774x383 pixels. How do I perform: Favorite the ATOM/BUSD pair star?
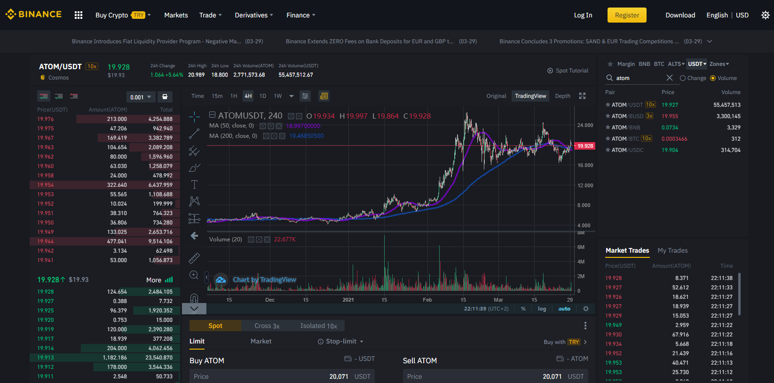(608, 116)
